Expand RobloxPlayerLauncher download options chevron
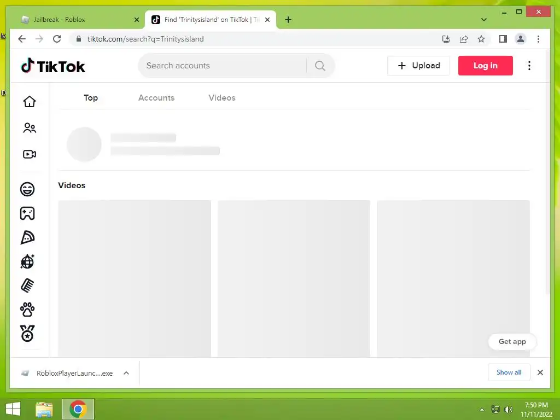Image resolution: width=560 pixels, height=420 pixels. coord(126,373)
